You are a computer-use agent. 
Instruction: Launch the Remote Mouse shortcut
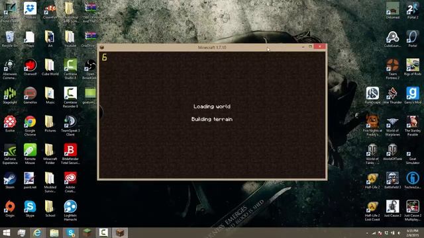(x=30, y=154)
